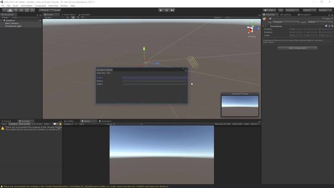Open the Tag dropdown in Inspector

click(286, 22)
